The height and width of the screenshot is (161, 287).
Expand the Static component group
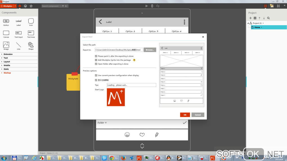[19, 69]
